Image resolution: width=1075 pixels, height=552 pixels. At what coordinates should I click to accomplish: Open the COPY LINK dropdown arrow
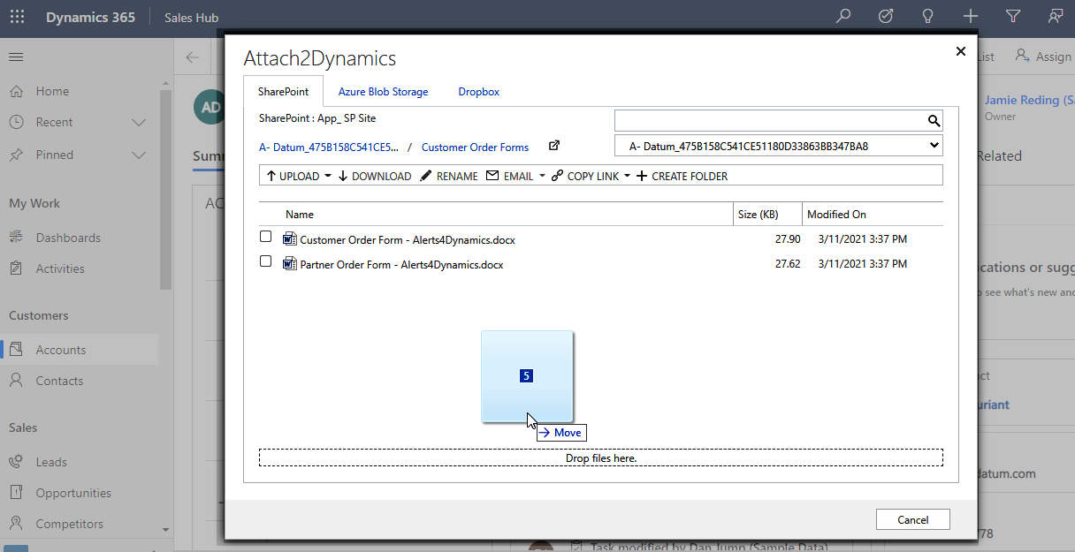click(628, 176)
